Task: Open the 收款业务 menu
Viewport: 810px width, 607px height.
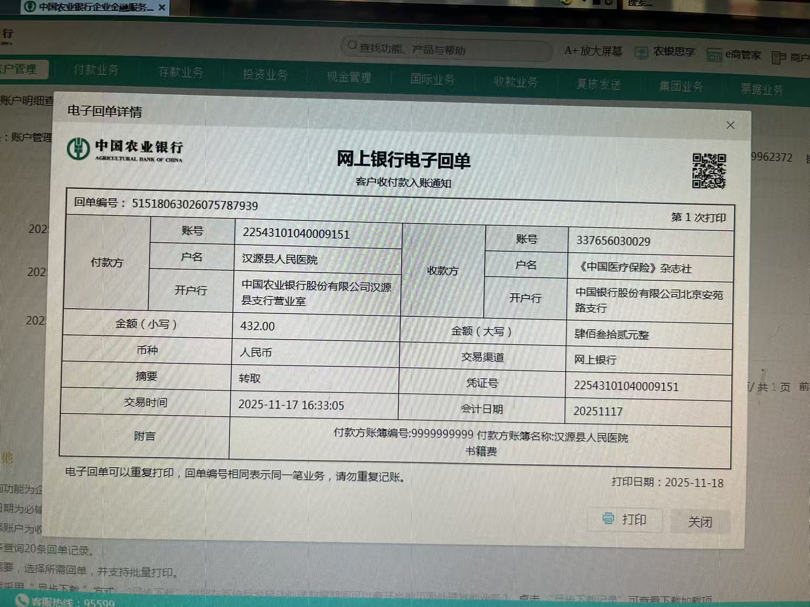Action: pos(515,82)
